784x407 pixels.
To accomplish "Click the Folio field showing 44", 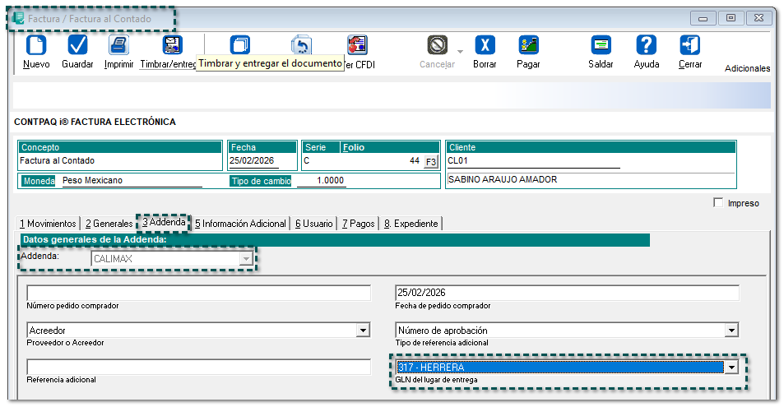I will (382, 161).
